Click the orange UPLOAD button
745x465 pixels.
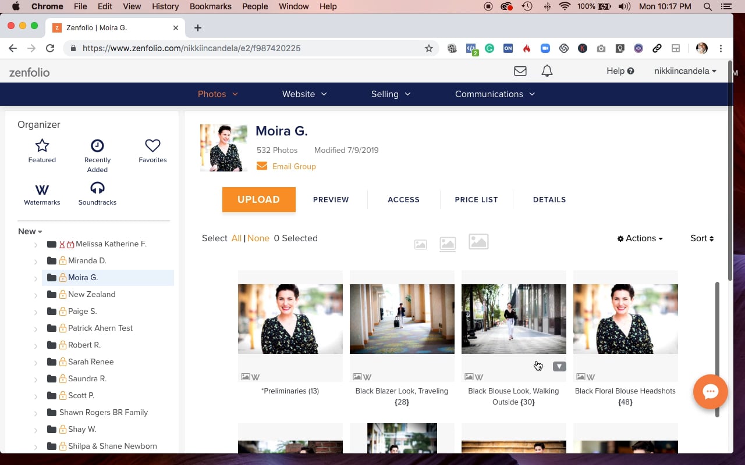pyautogui.click(x=259, y=199)
